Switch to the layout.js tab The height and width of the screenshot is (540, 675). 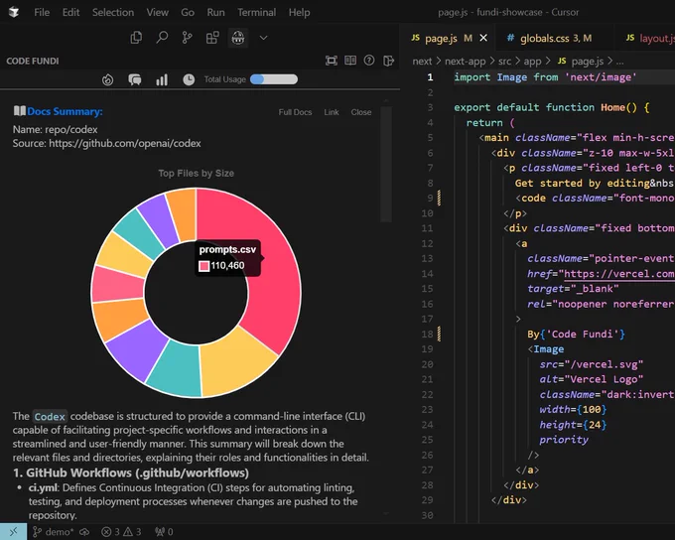coord(650,39)
